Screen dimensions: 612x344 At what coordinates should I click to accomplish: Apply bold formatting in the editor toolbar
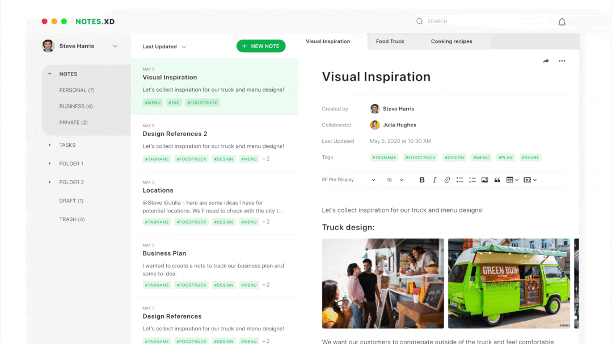pos(422,180)
